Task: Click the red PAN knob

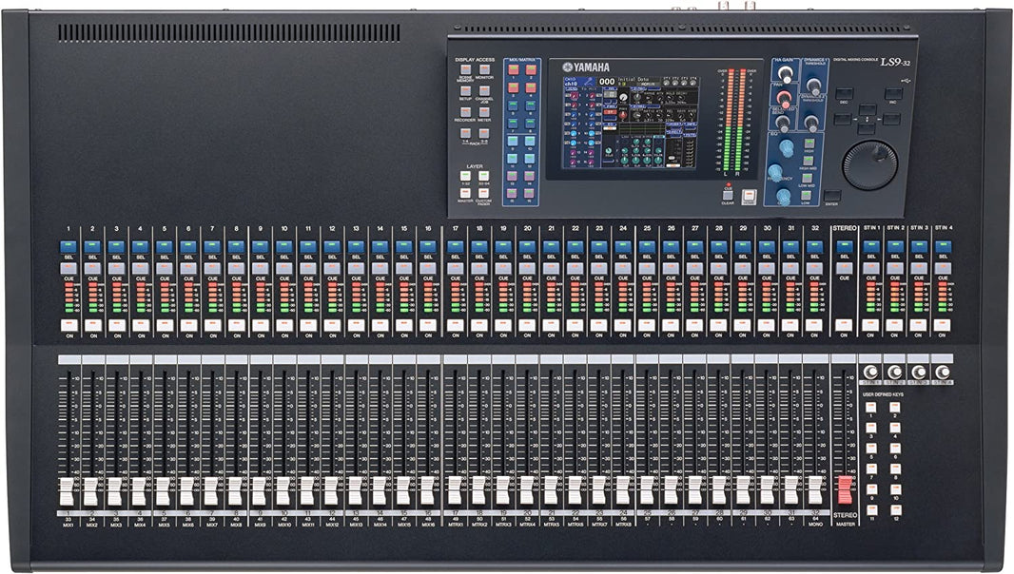Action: [x=785, y=99]
